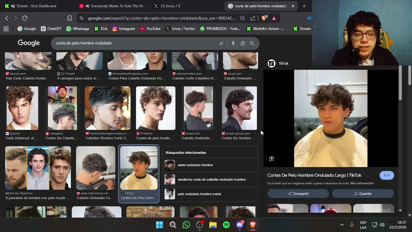Image resolution: width=412 pixels, height=232 pixels.
Task: Expand hidden system tray icons chevron
Action: point(342,225)
